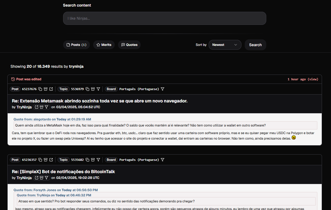Click the Post label of post 65237676

tap(15, 89)
